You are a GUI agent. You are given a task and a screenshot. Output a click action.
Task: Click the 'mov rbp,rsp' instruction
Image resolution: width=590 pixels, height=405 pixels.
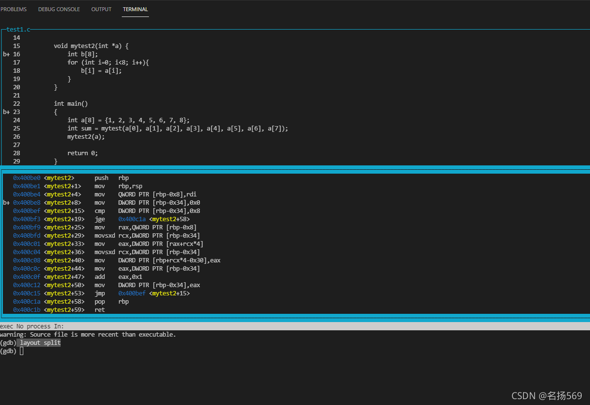click(118, 186)
